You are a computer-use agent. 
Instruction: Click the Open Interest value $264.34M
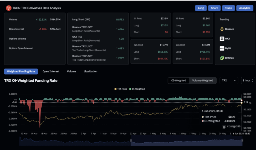pyautogui.click(x=55, y=29)
